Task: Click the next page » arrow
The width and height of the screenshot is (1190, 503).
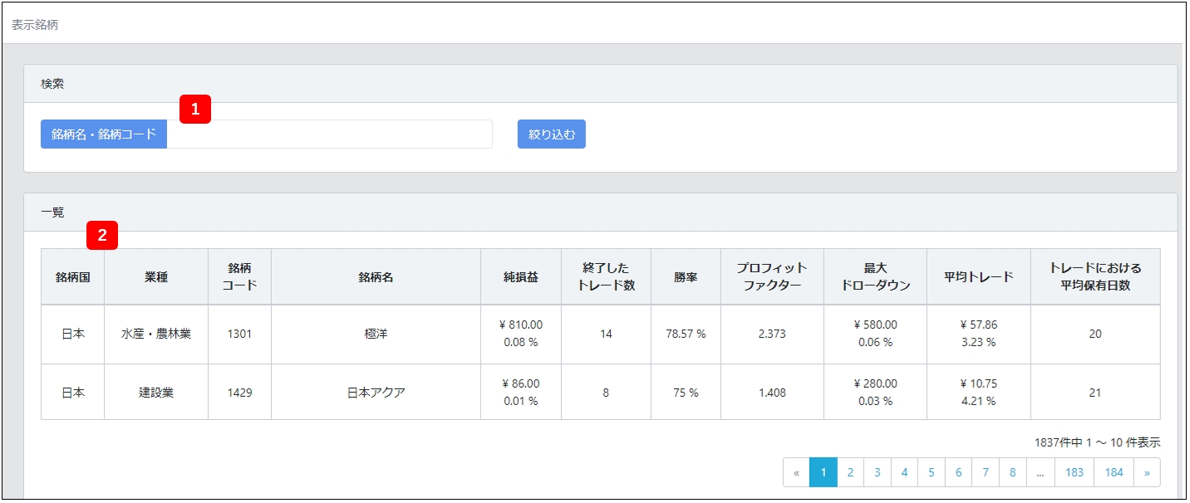Action: (1147, 472)
